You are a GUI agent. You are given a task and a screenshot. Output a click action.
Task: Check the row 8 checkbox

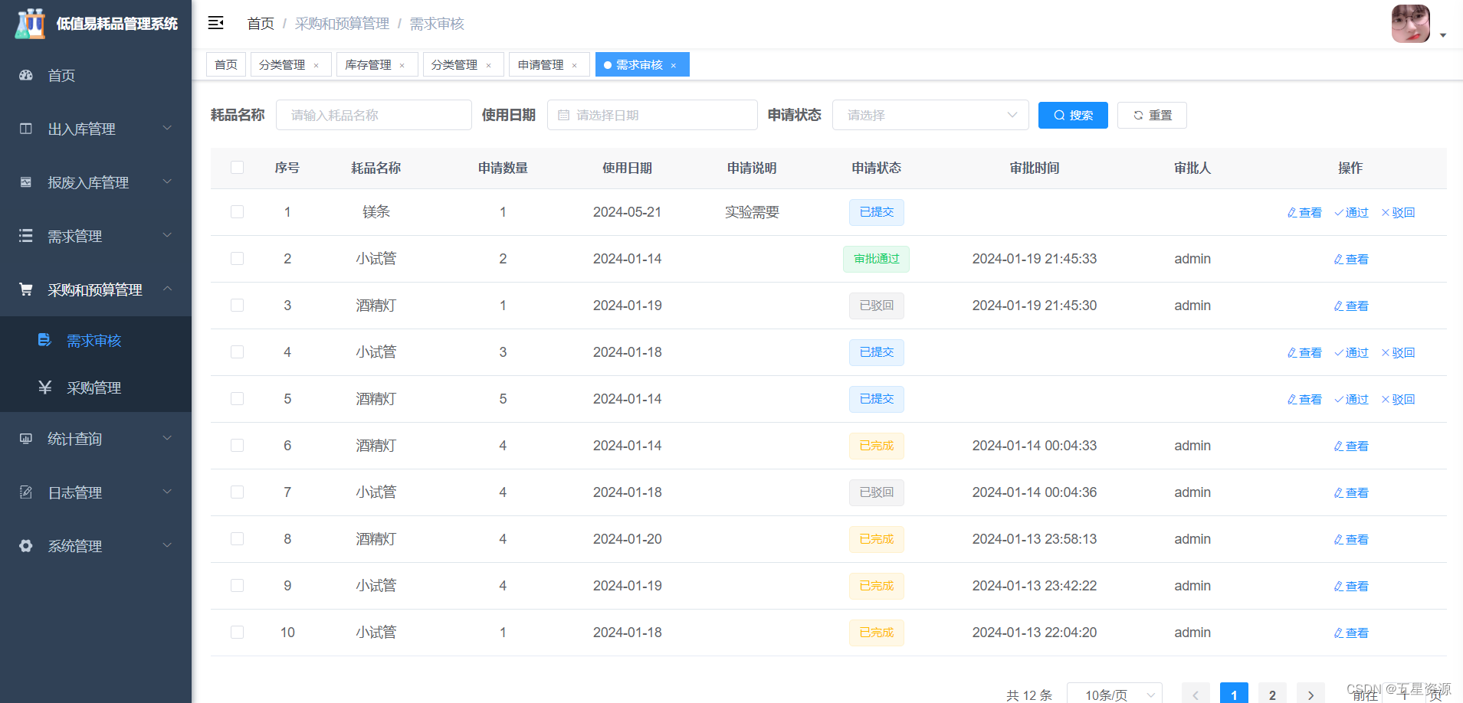pyautogui.click(x=238, y=539)
